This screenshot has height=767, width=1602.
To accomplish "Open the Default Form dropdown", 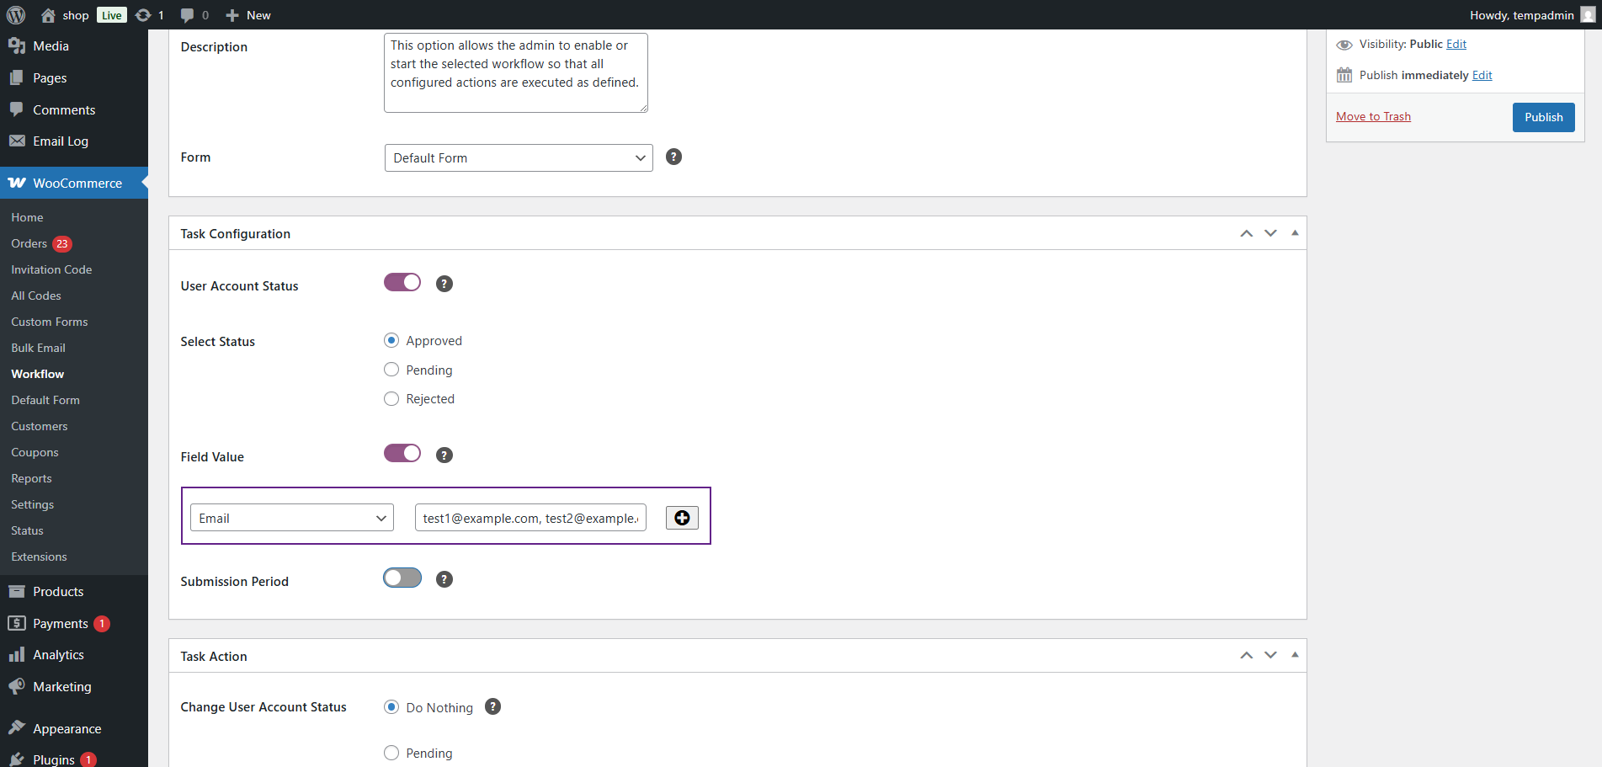I will pos(519,158).
